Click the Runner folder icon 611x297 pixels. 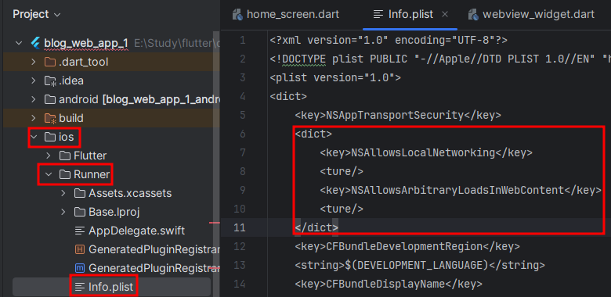click(65, 174)
